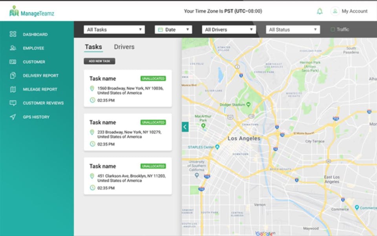The width and height of the screenshot is (377, 236).
Task: Click the My Account avatar icon
Action: click(335, 11)
